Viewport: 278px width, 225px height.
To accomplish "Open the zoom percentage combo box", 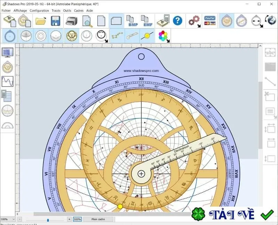I will 7,219.
